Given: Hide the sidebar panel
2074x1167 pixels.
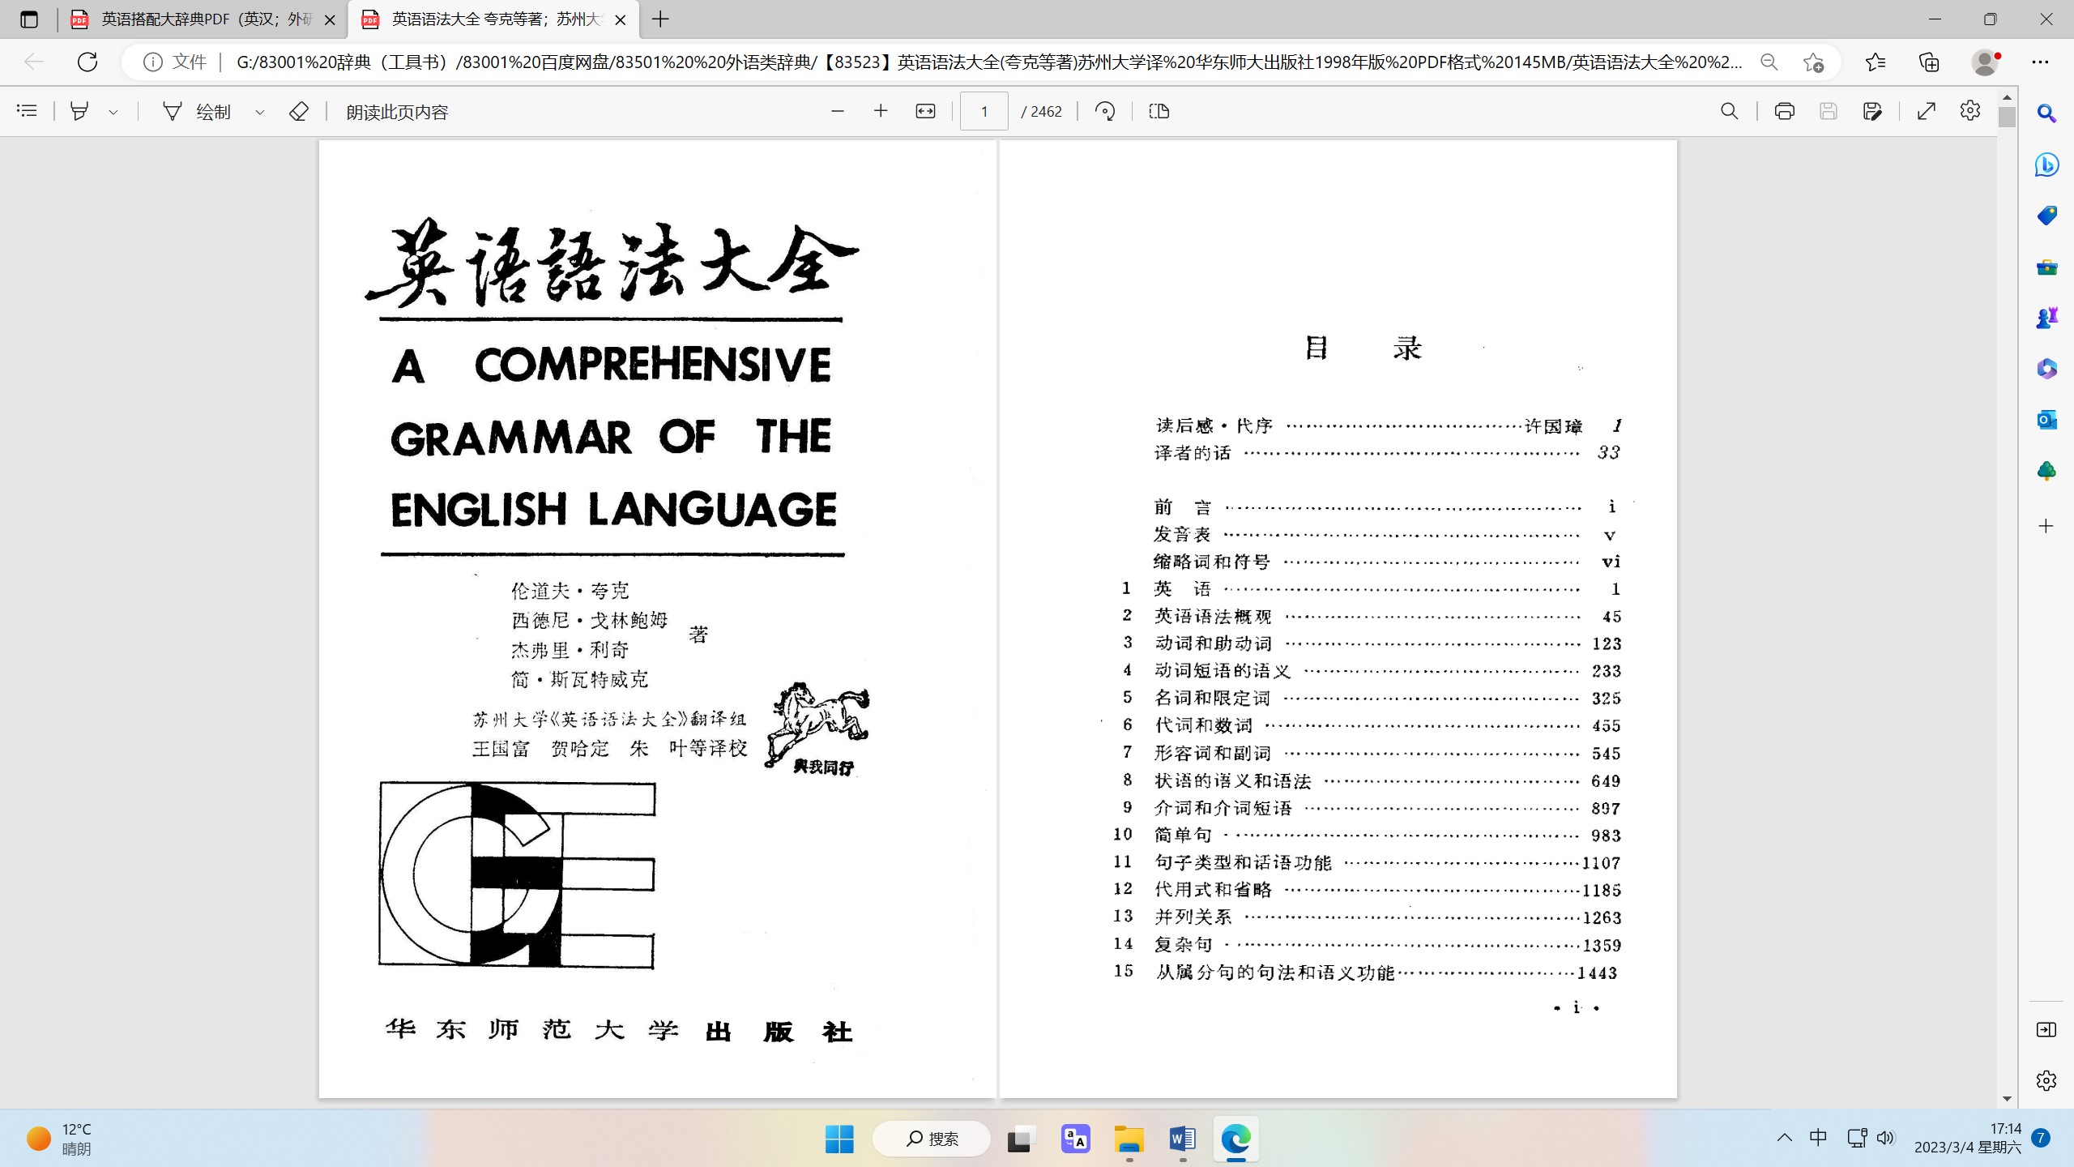Looking at the screenshot, I should [x=2046, y=1029].
